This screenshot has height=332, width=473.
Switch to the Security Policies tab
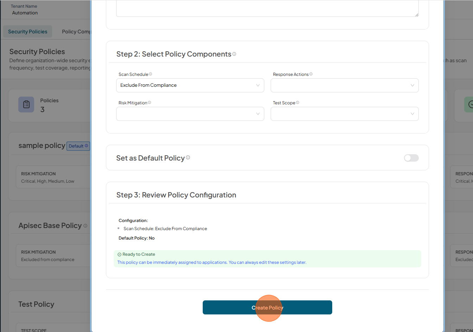pyautogui.click(x=27, y=32)
